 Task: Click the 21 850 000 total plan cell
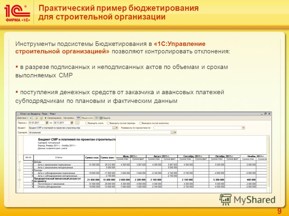(92, 180)
